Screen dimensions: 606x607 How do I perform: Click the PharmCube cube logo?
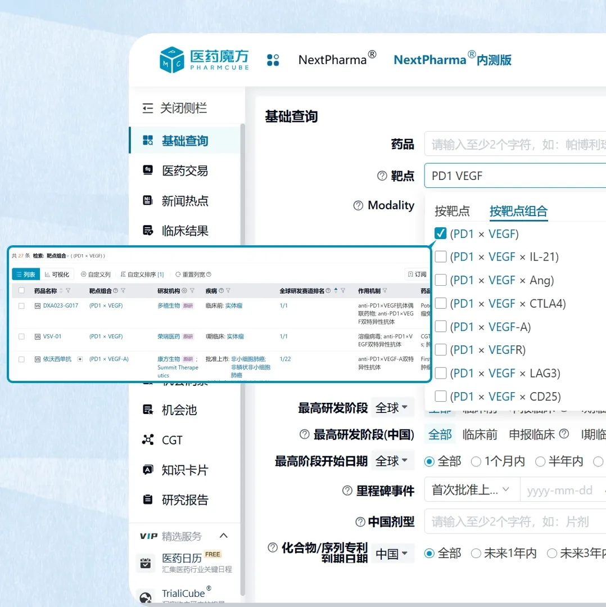coord(171,60)
